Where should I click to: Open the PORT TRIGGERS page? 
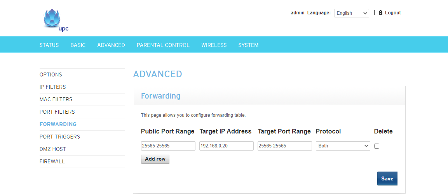tap(60, 137)
